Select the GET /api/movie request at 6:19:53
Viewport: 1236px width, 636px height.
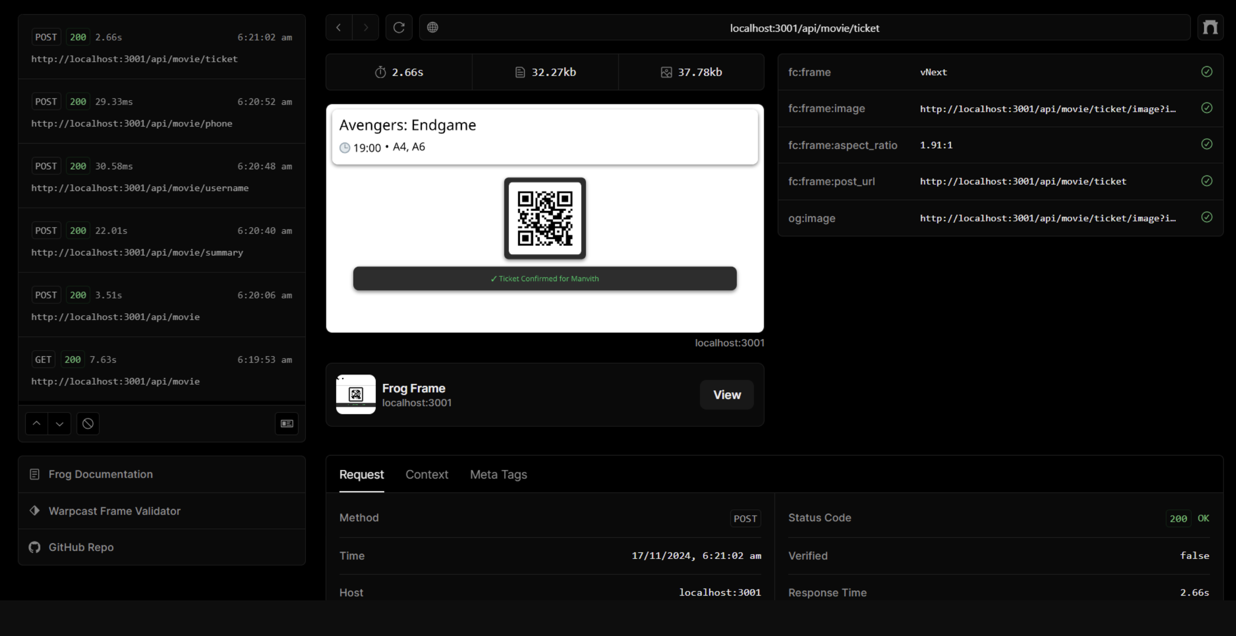[x=162, y=369]
